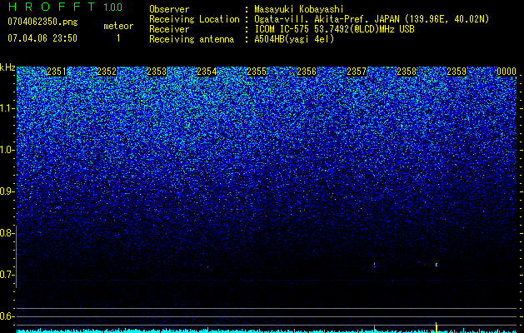
Task: Click the 0000 time marker
Action: [x=507, y=72]
